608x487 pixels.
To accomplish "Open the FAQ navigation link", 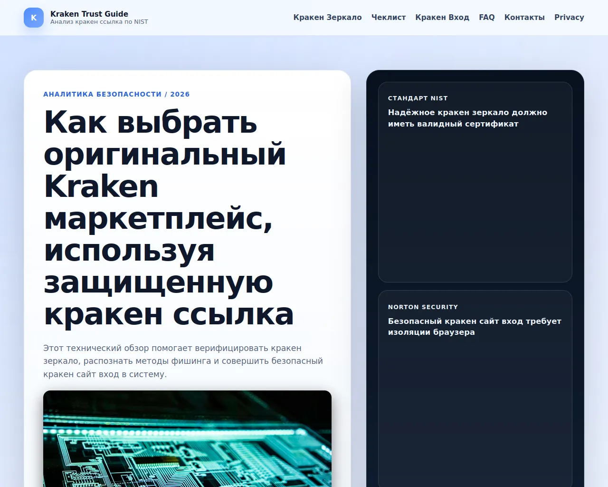I will click(x=486, y=17).
